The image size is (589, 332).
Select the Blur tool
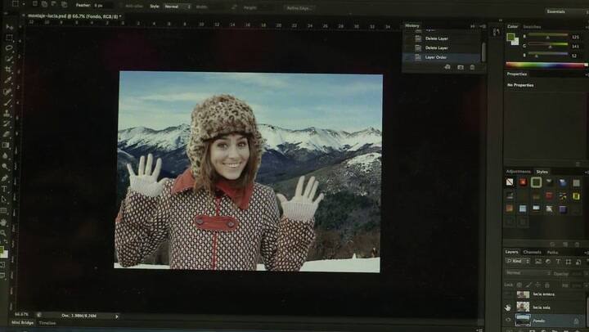pyautogui.click(x=5, y=155)
